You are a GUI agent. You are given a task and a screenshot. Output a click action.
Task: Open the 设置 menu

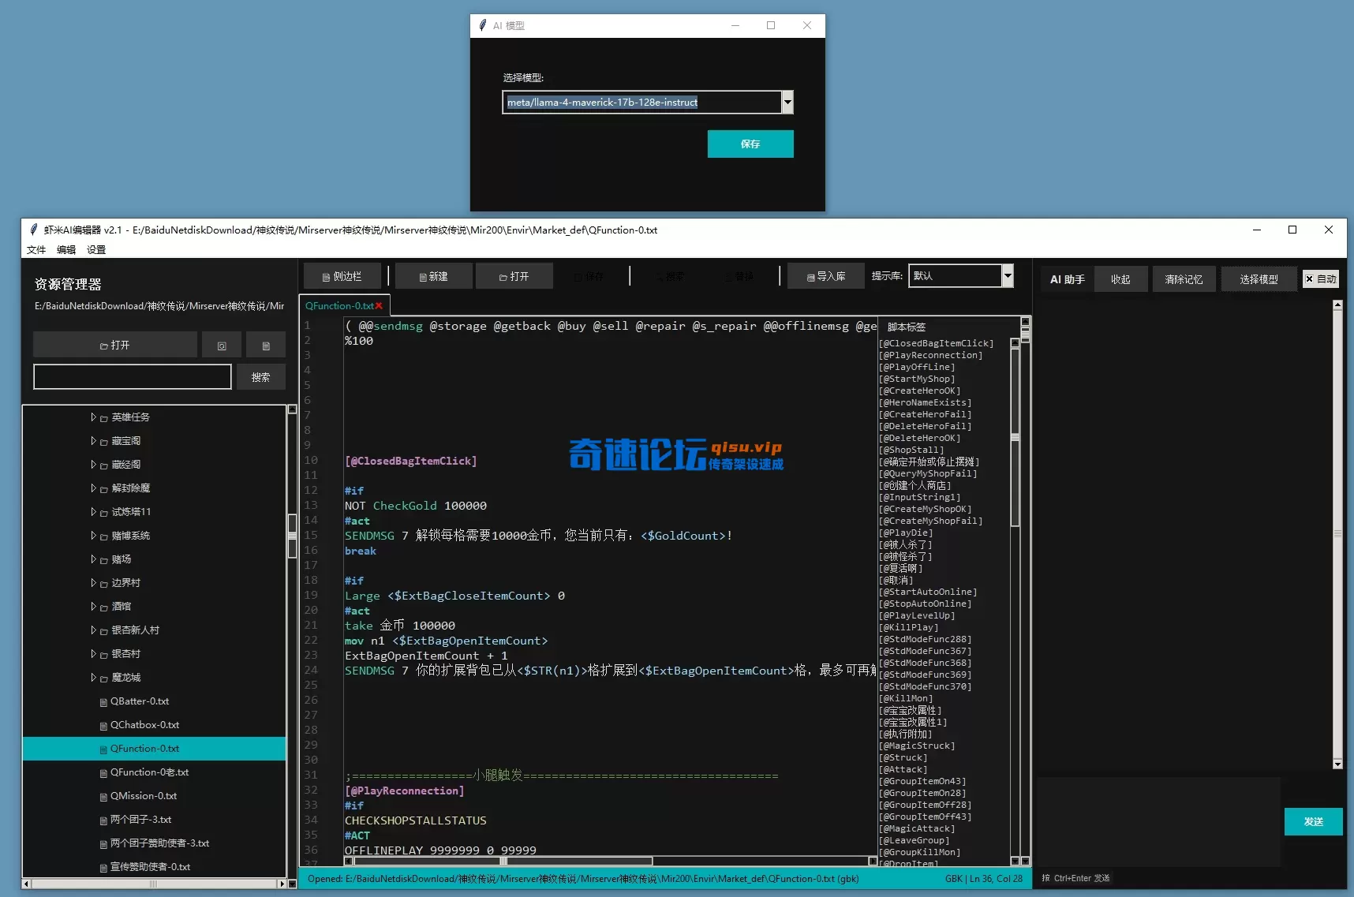[x=95, y=249]
